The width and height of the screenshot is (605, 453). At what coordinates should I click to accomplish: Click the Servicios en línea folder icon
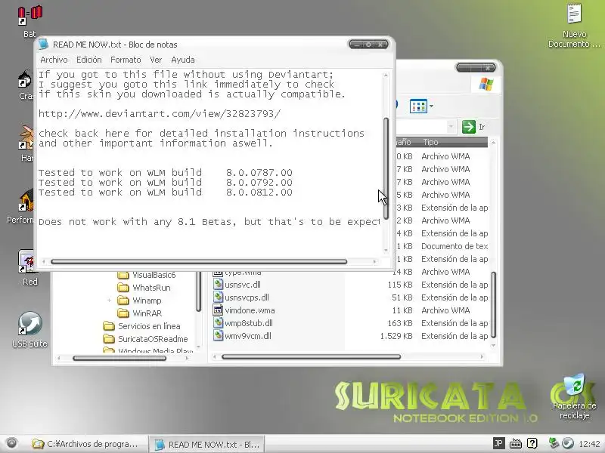[109, 326]
